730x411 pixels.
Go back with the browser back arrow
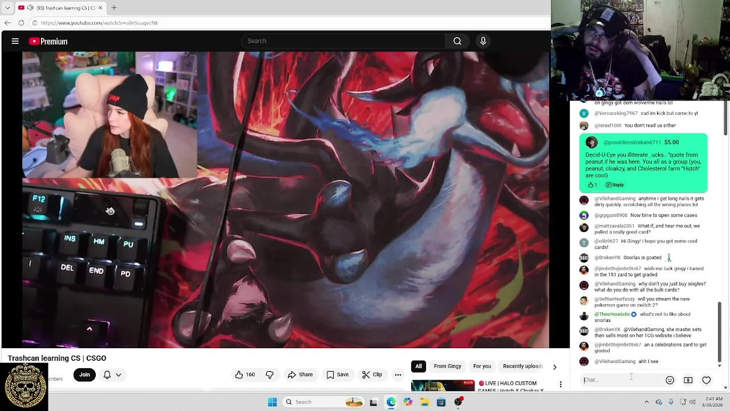click(7, 23)
